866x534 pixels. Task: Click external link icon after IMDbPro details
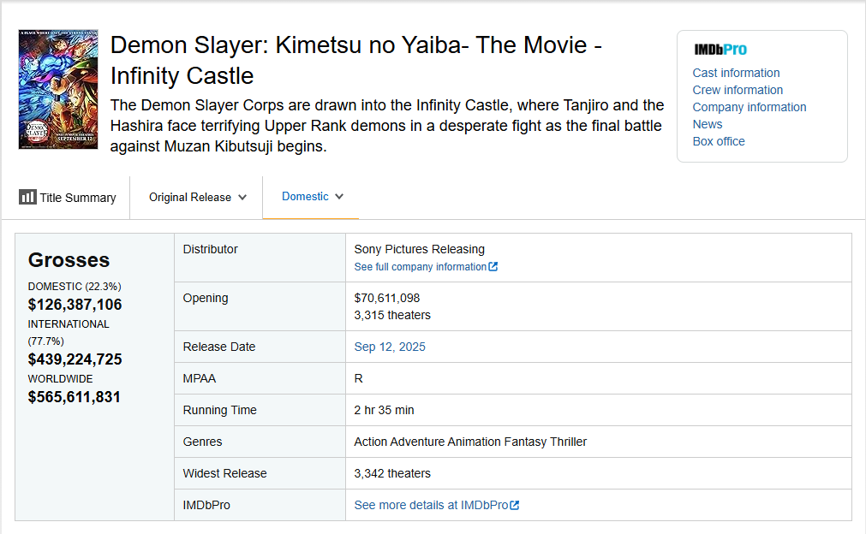(x=515, y=506)
